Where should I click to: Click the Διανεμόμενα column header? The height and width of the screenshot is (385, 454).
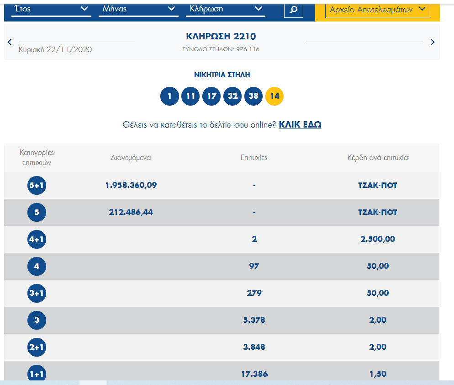tap(131, 158)
